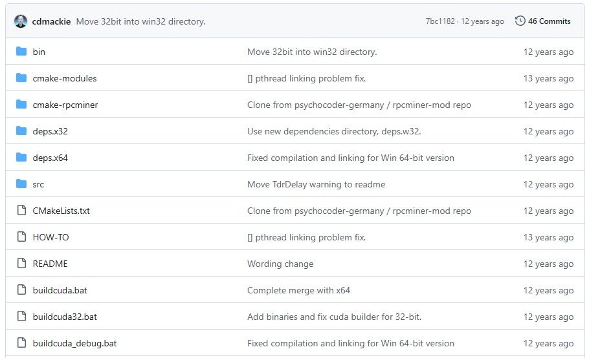The height and width of the screenshot is (358, 589).
Task: Click the bin folder icon
Action: [21, 52]
